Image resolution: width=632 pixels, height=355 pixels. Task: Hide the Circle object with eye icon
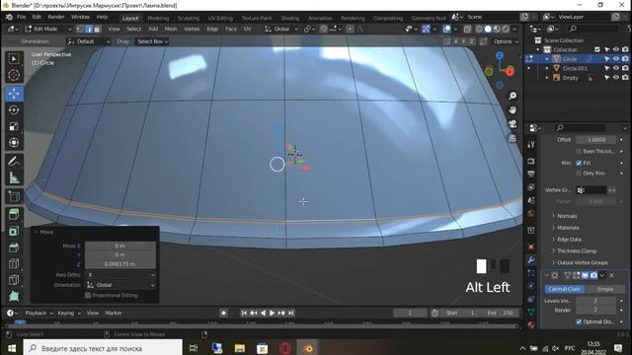click(616, 59)
